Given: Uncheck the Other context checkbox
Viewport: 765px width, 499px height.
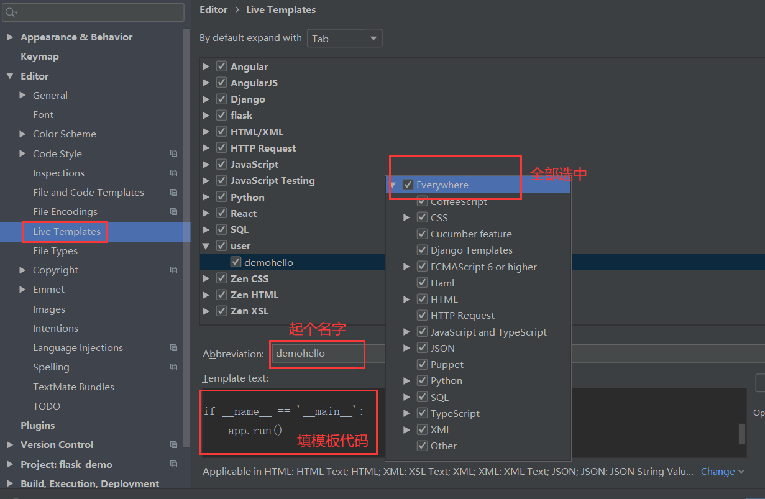Looking at the screenshot, I should point(422,446).
